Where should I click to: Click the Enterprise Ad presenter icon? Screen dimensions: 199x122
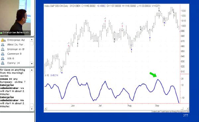click(x=3, y=40)
